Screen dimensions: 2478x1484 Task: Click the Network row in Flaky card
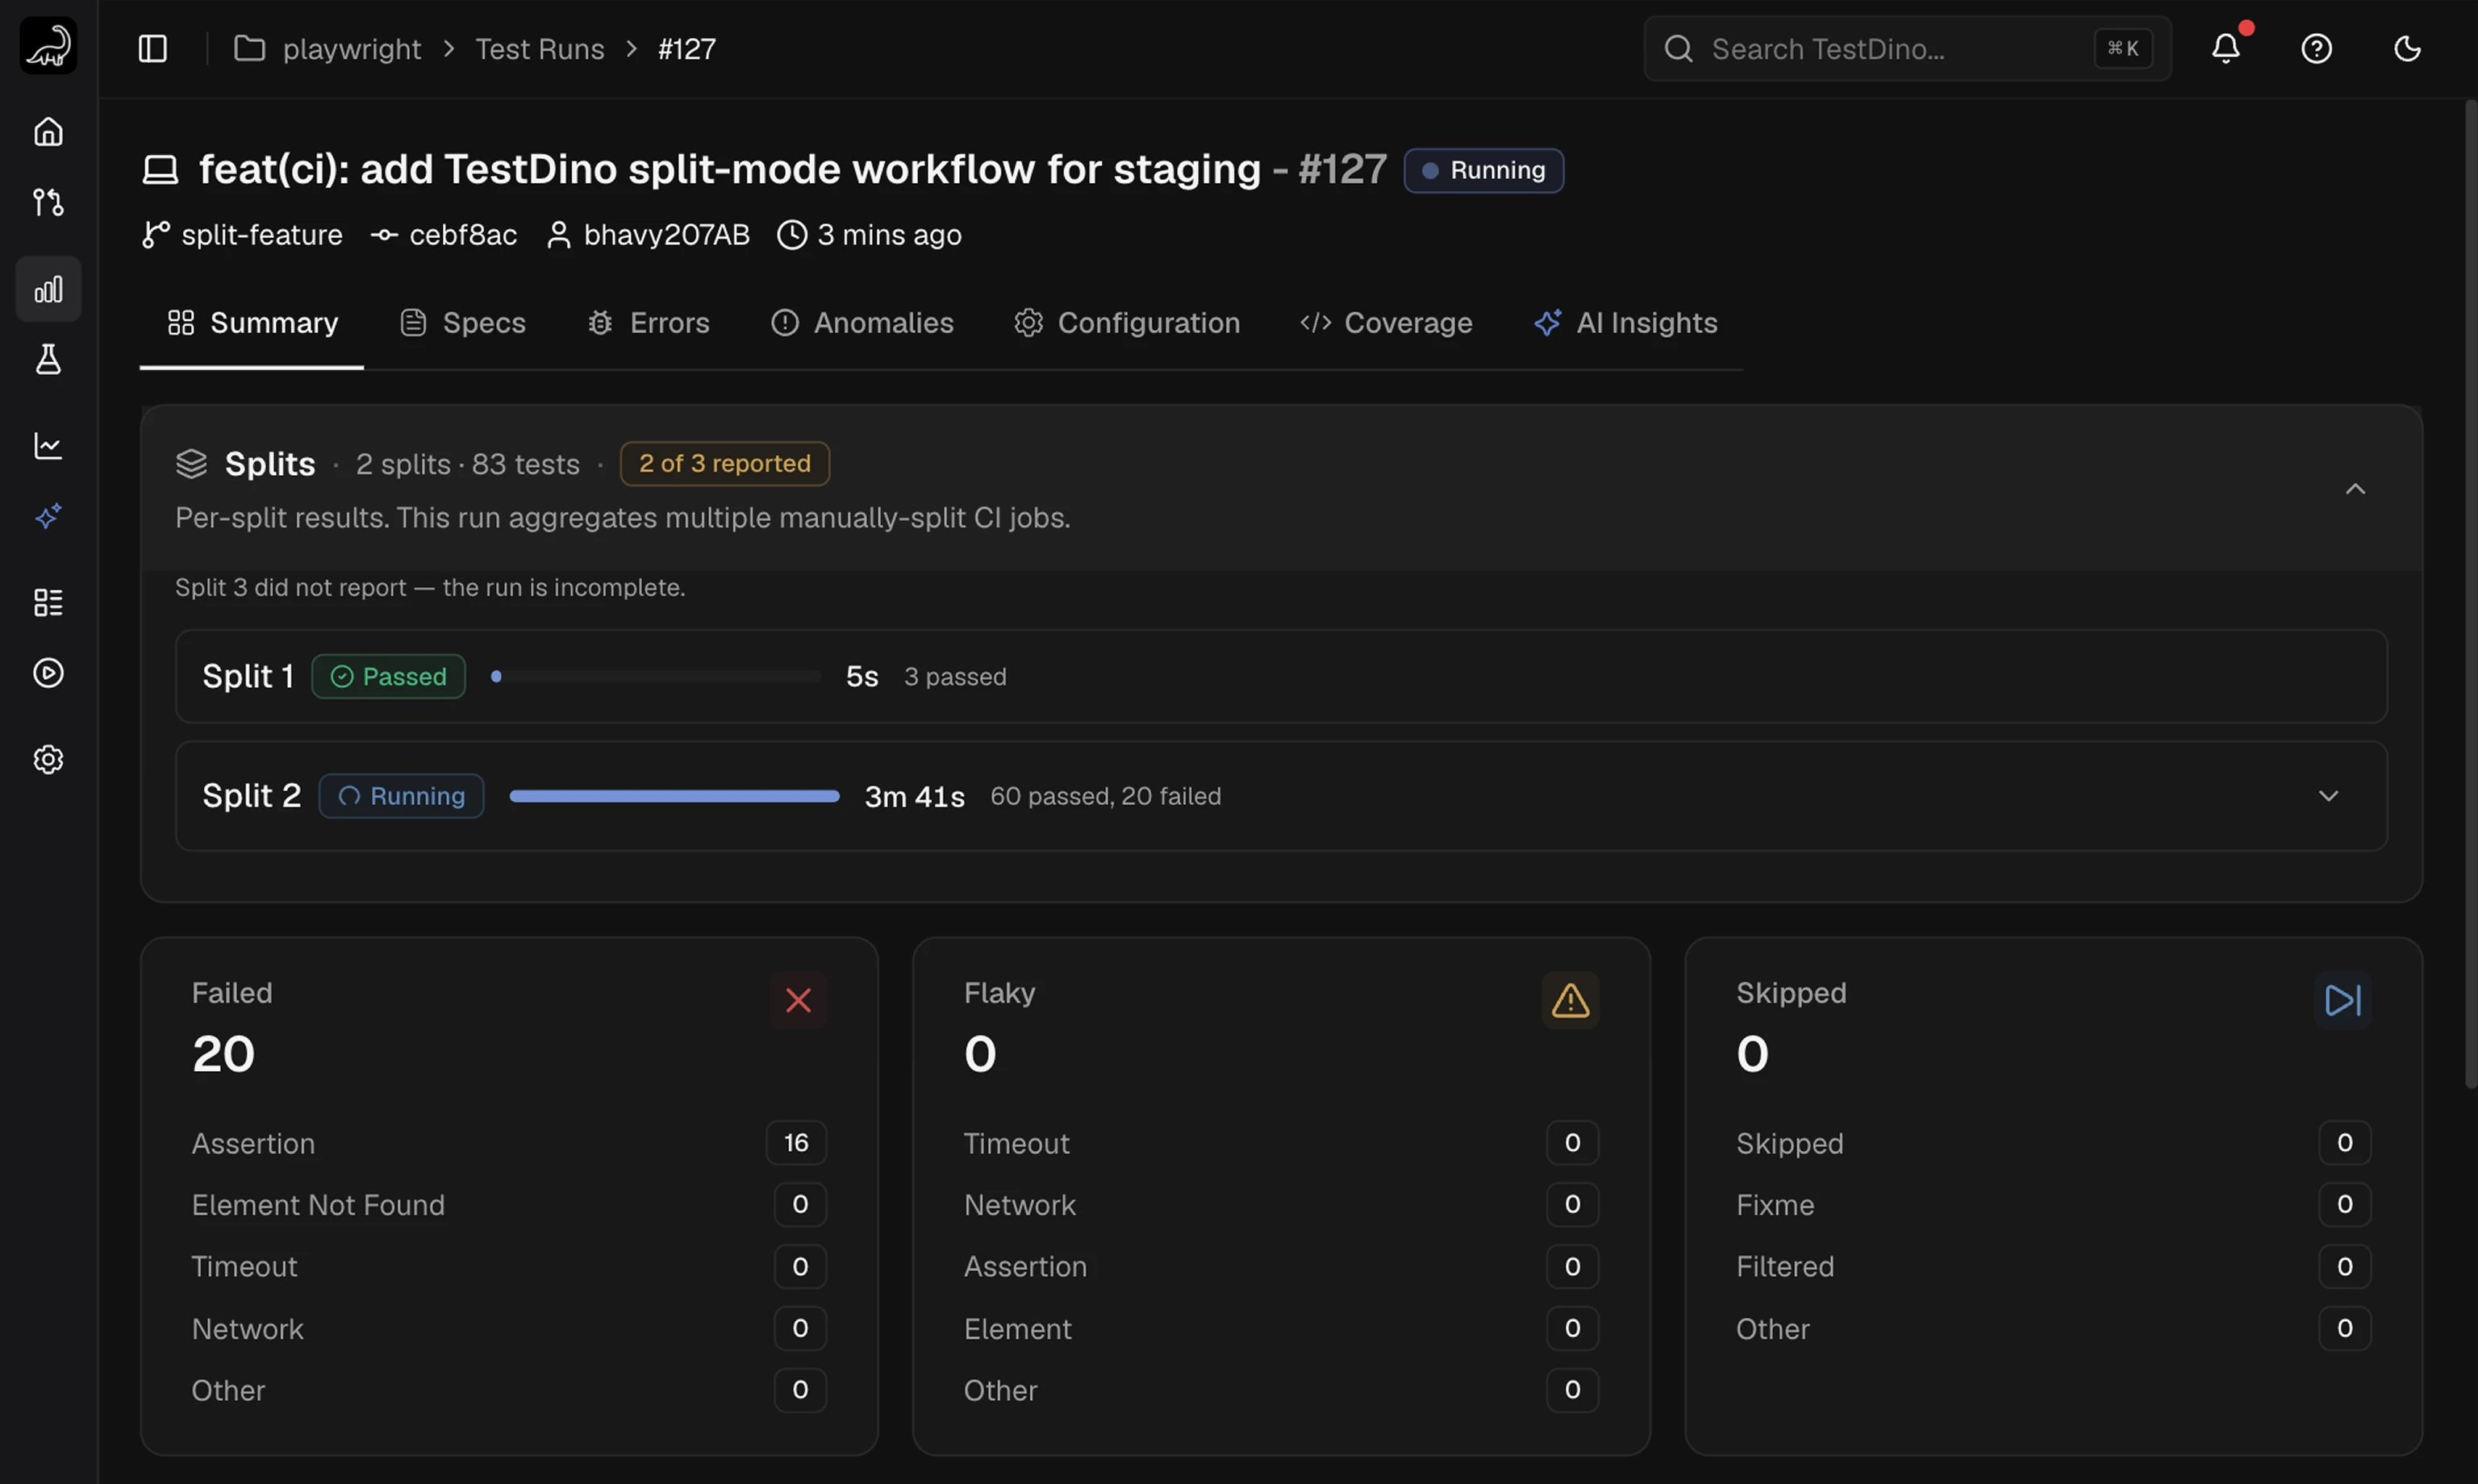(1281, 1205)
